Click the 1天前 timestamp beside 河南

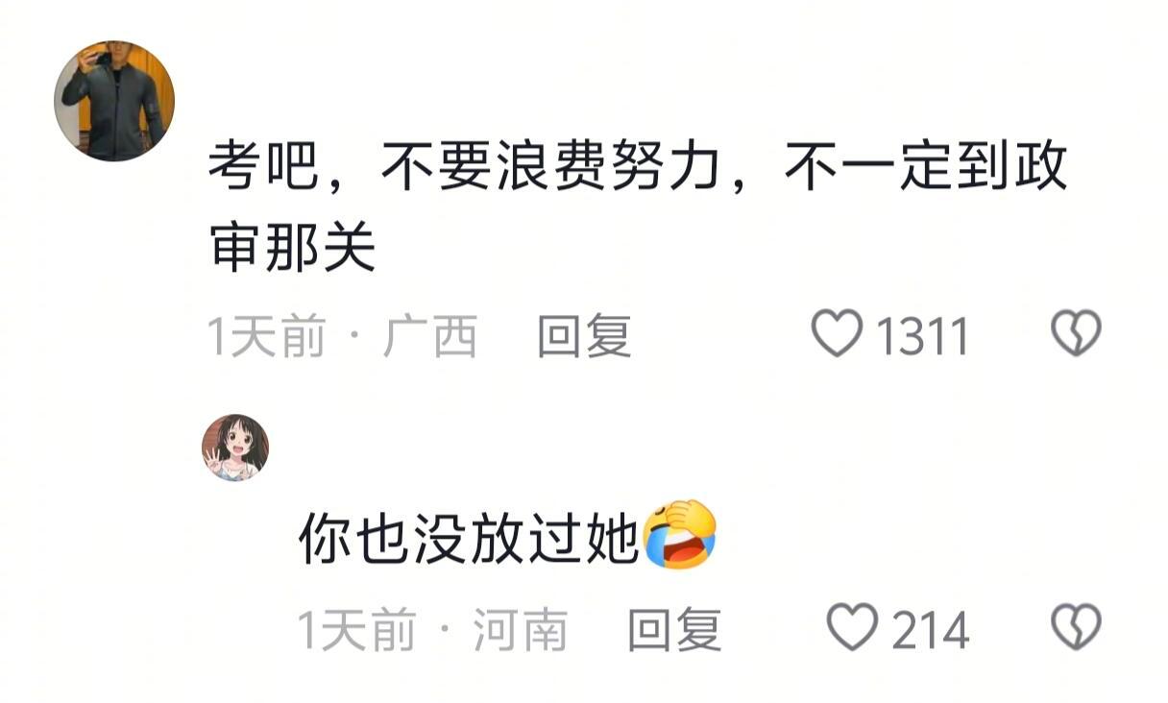tap(356, 630)
